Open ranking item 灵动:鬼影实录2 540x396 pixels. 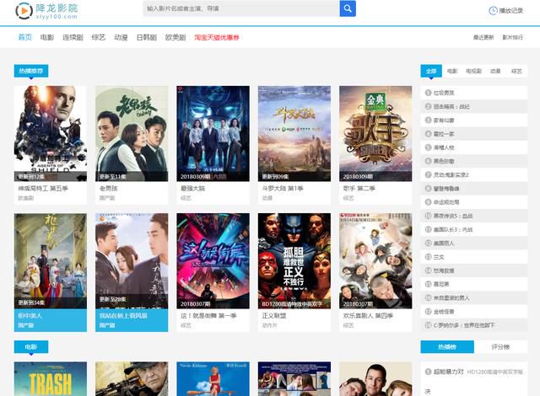pos(451,175)
